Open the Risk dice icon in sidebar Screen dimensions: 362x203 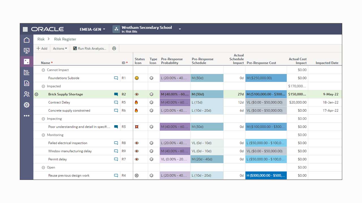pos(26,61)
